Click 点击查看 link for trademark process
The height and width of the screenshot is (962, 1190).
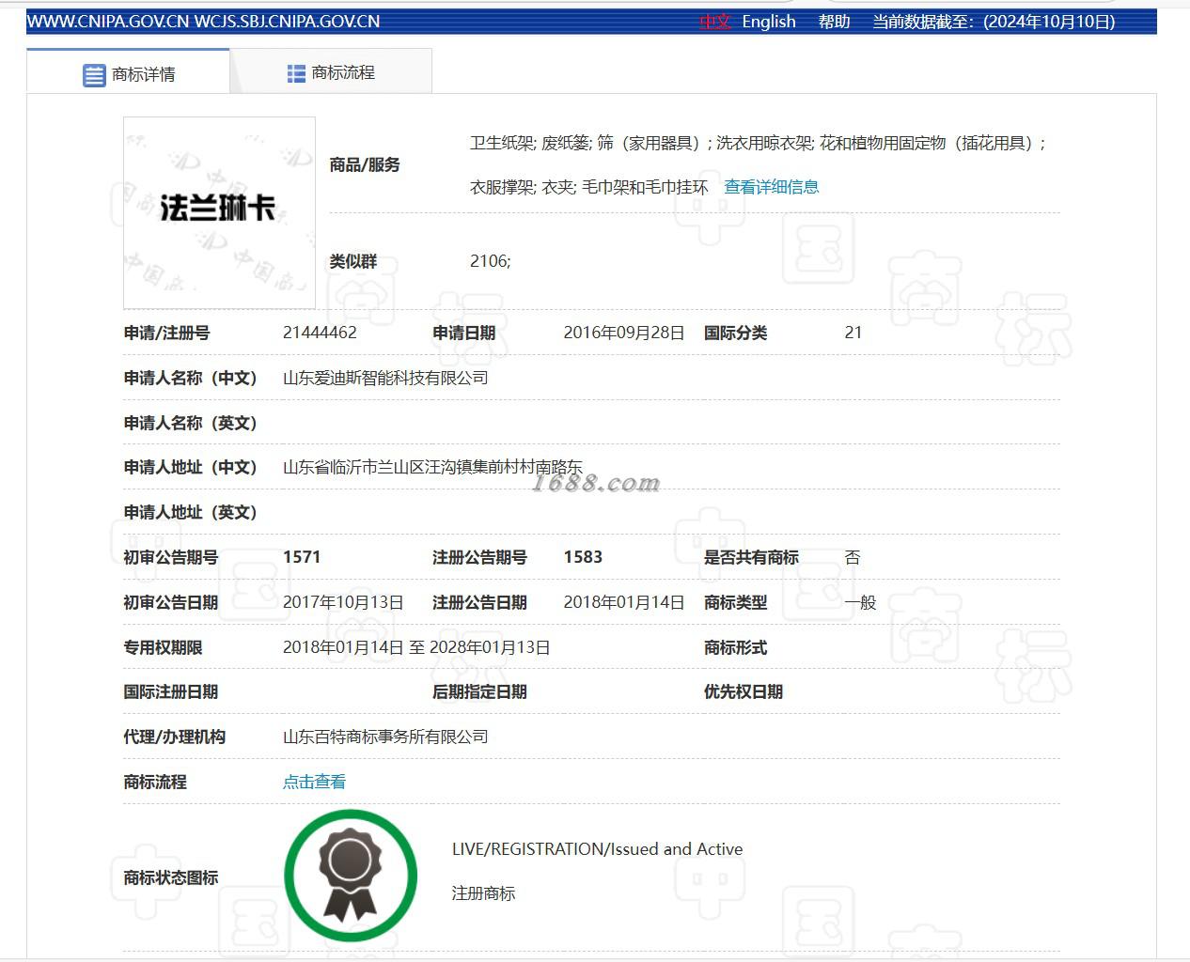[314, 782]
